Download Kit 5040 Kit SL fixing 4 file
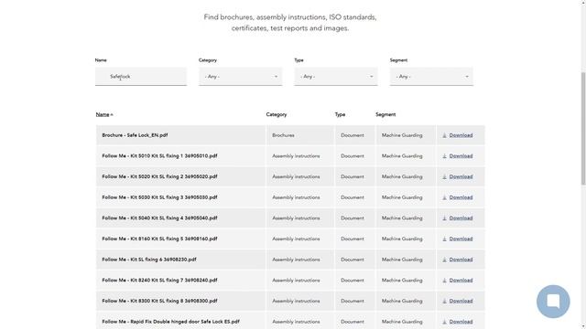586x329 pixels. pyautogui.click(x=461, y=218)
